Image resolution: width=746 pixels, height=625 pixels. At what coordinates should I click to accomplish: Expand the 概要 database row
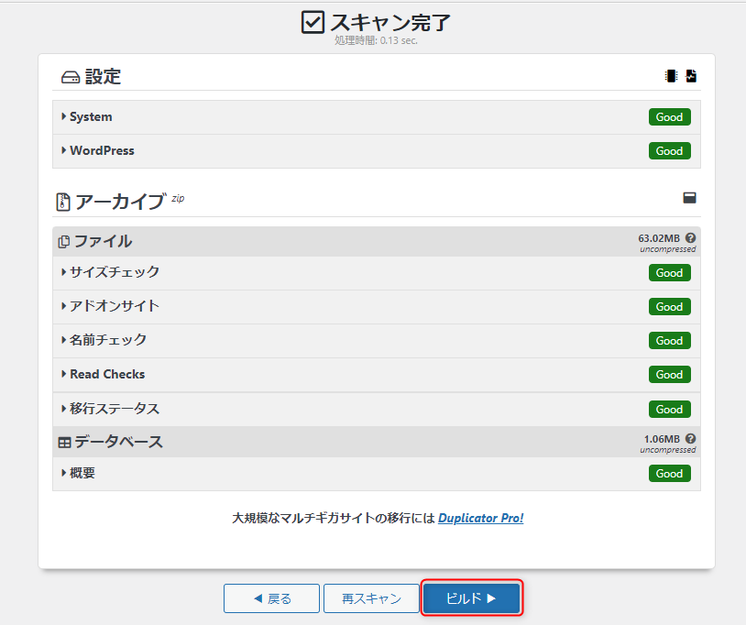tap(376, 473)
